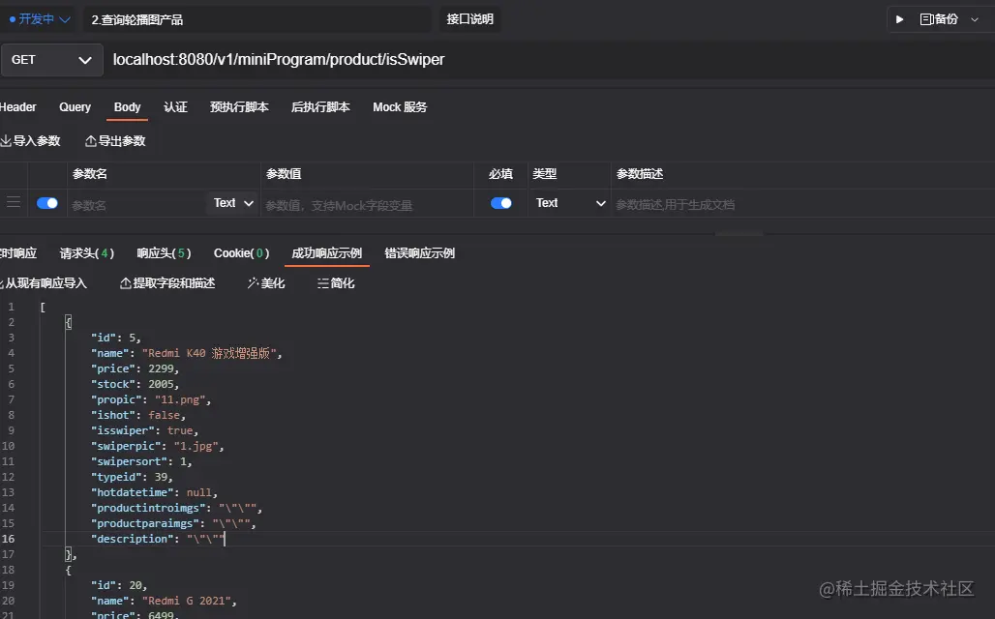Click the "productintroimgs" line
This screenshot has height=619, width=995.
[x=176, y=508]
